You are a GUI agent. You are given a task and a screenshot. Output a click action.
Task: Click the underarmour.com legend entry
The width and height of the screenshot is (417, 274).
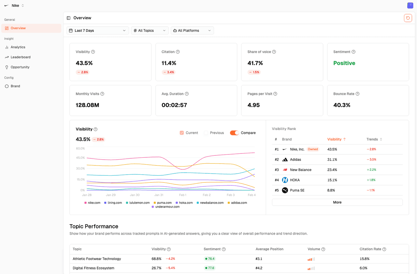click(166, 207)
